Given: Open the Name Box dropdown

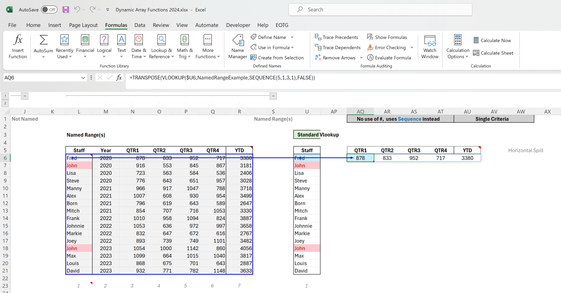Looking at the screenshot, I should click(82, 77).
